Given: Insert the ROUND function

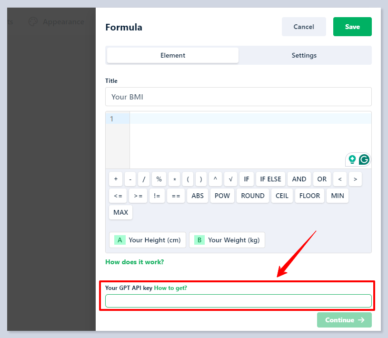Looking at the screenshot, I should point(253,196).
